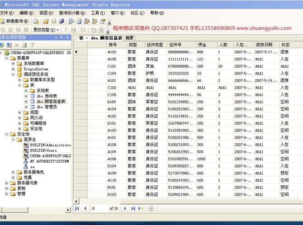Go to the next record button
303x225 pixels.
(x=125, y=208)
